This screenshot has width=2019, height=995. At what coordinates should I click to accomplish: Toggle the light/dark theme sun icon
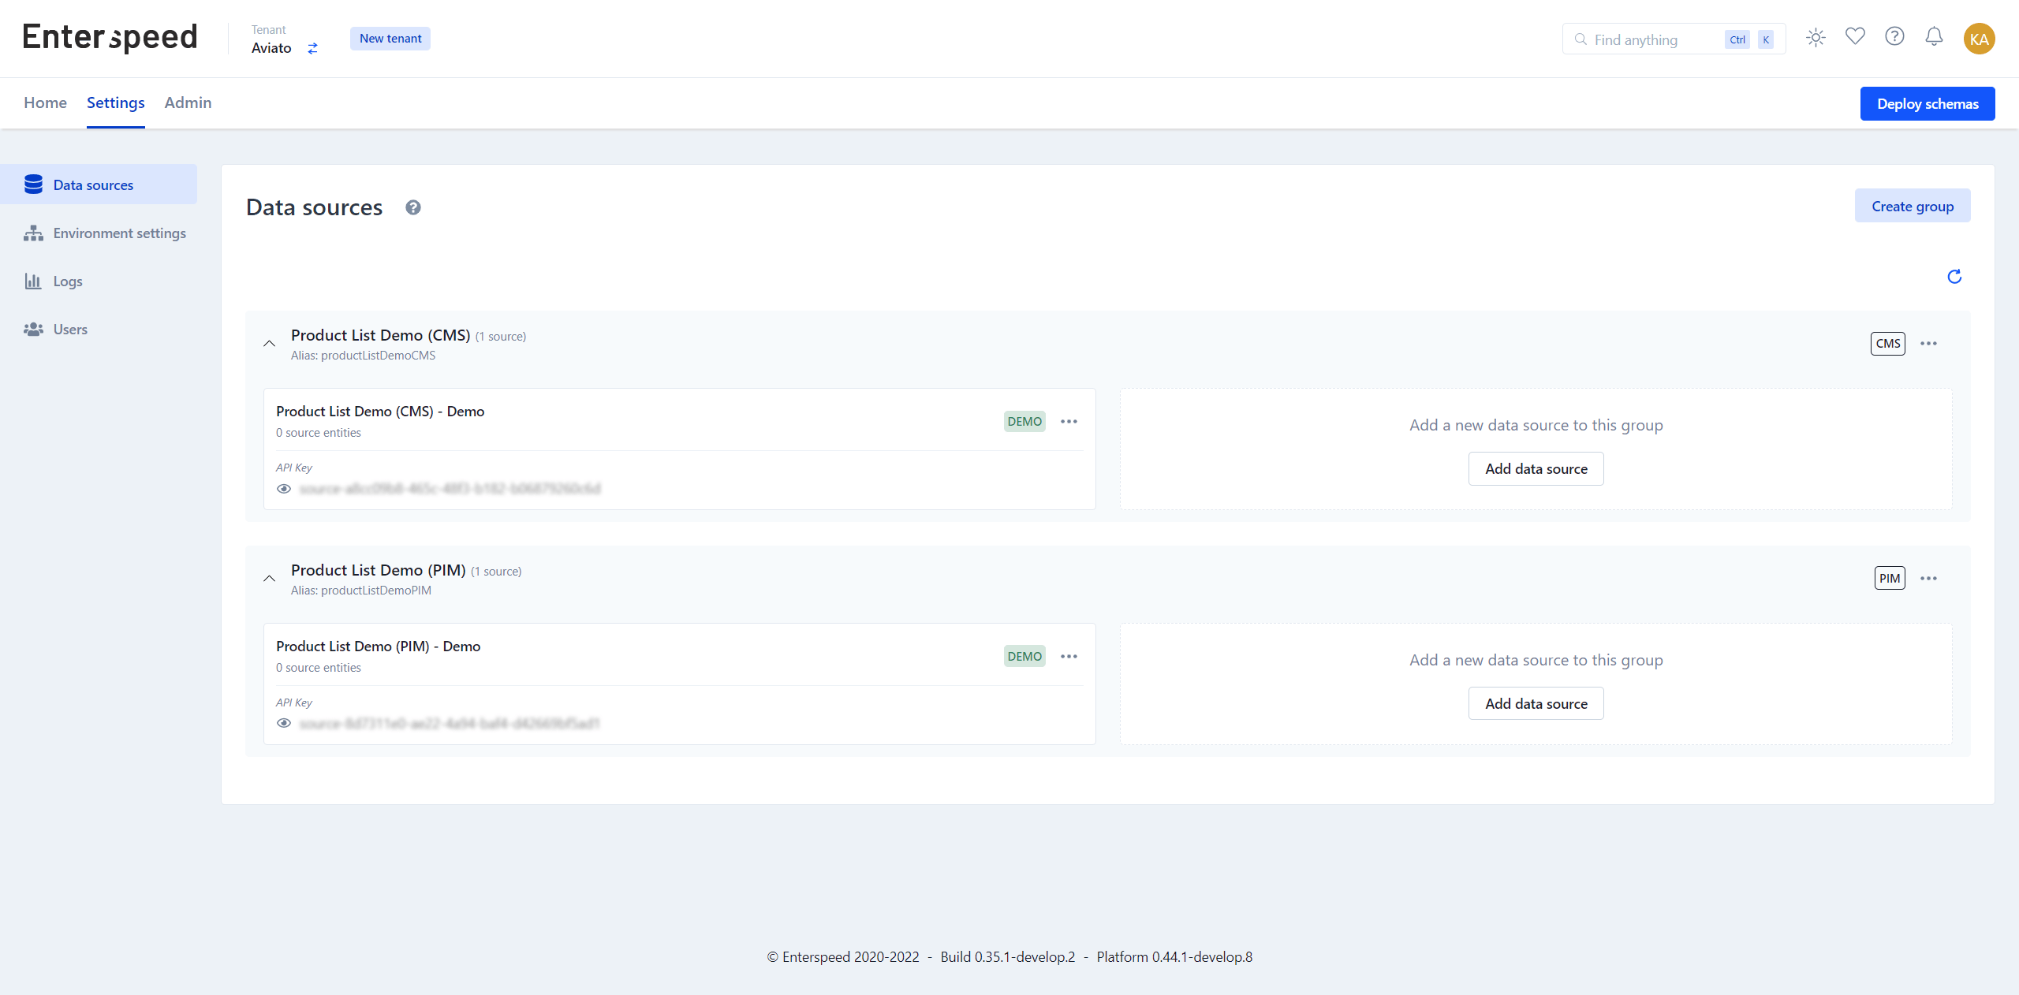coord(1816,38)
